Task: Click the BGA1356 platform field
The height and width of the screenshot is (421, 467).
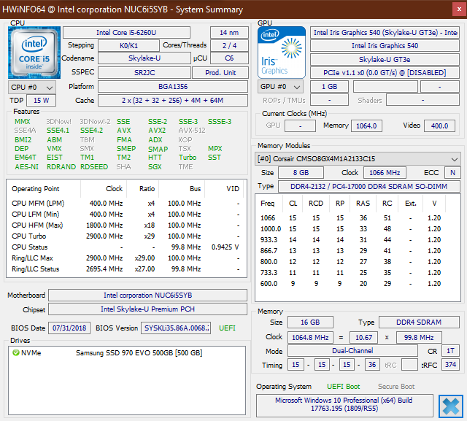Action: point(173,87)
